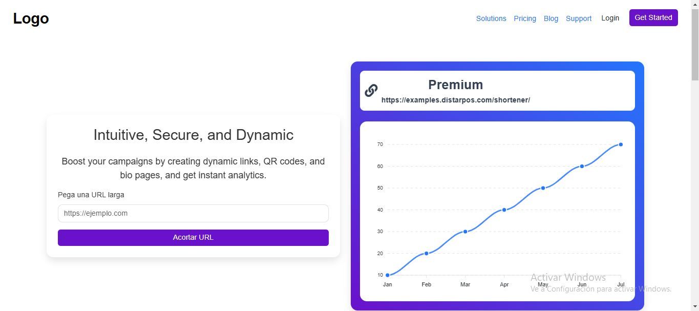Screen dimensions: 699x311
Task: Click the Premium heading on the card
Action: tap(455, 85)
